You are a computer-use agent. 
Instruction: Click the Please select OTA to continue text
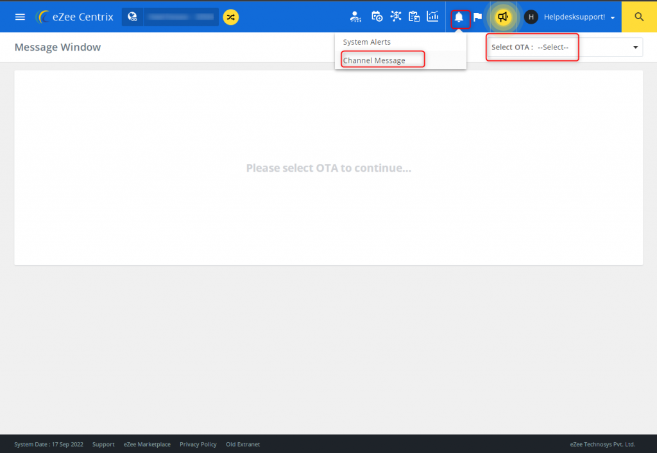click(x=328, y=168)
